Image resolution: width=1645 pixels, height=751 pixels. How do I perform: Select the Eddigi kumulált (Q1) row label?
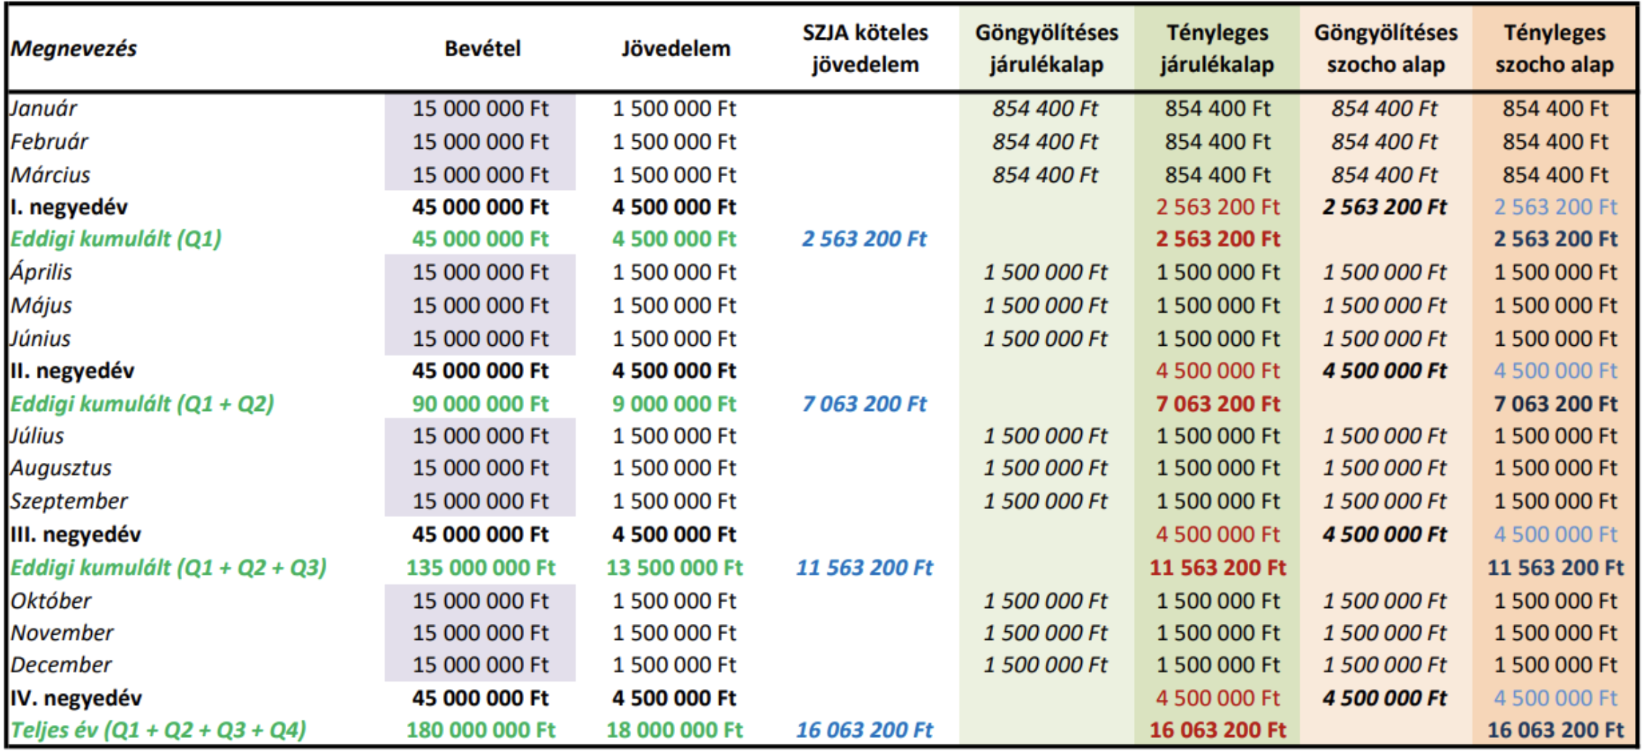pyautogui.click(x=116, y=239)
